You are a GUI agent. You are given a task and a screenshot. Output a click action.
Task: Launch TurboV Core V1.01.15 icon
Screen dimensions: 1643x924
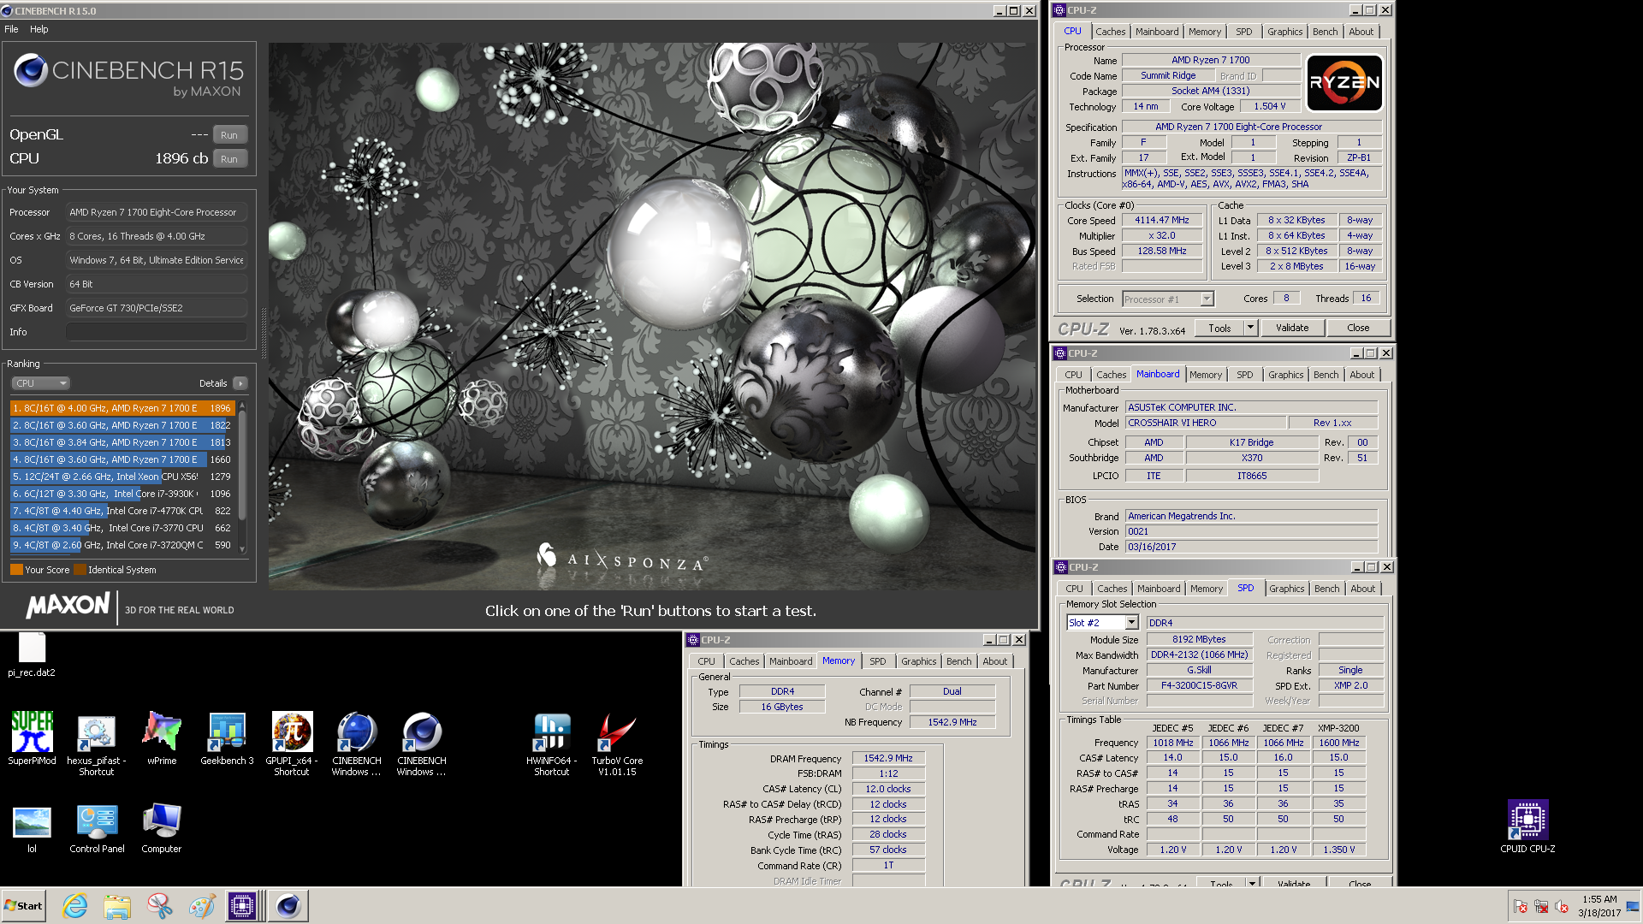(x=617, y=743)
